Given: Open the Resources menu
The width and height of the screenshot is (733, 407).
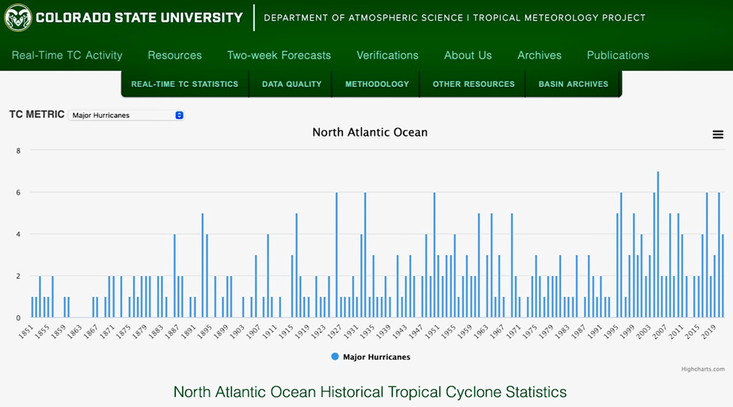Looking at the screenshot, I should click(174, 55).
